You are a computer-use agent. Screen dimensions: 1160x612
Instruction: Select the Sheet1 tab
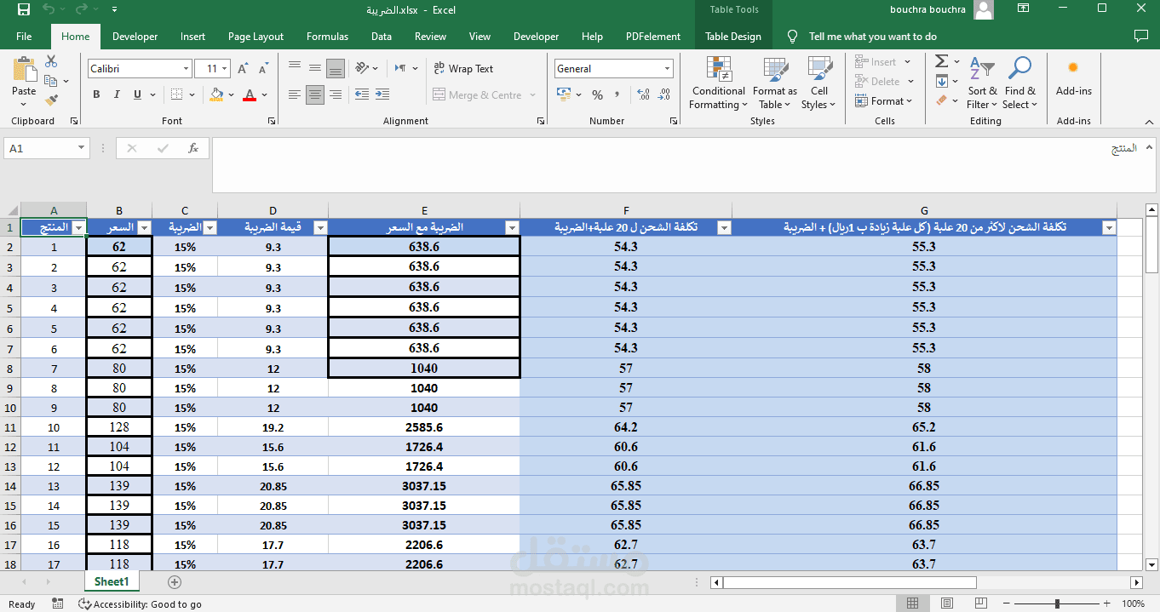[x=112, y=581]
